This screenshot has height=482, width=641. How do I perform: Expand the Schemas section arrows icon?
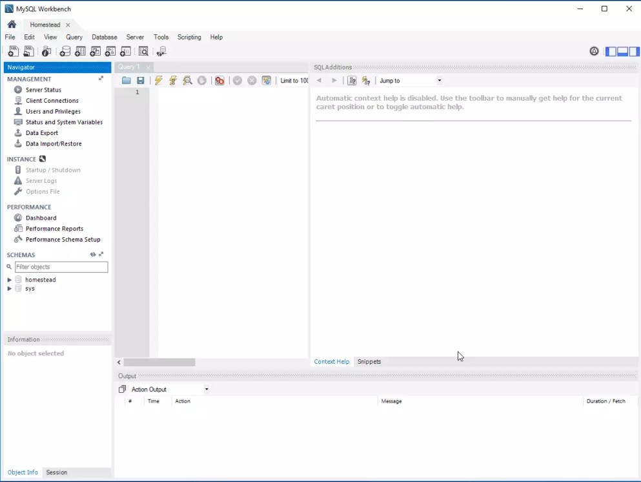coord(101,254)
